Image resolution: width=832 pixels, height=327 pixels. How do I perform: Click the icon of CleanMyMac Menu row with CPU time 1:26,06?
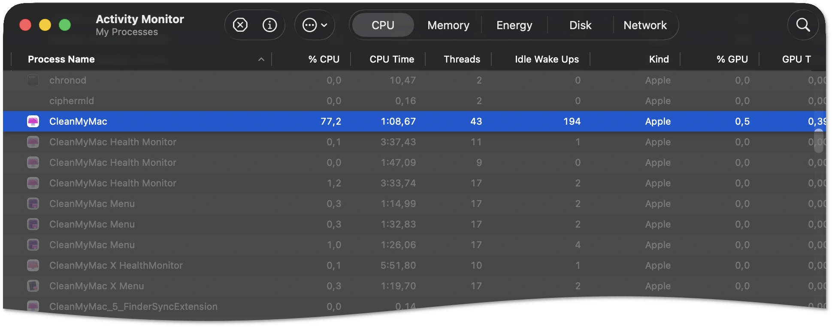click(33, 245)
